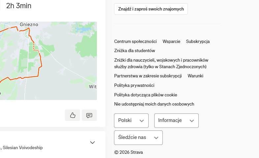
Task: Open comments with the speech bubble icon
Action: [x=89, y=115]
